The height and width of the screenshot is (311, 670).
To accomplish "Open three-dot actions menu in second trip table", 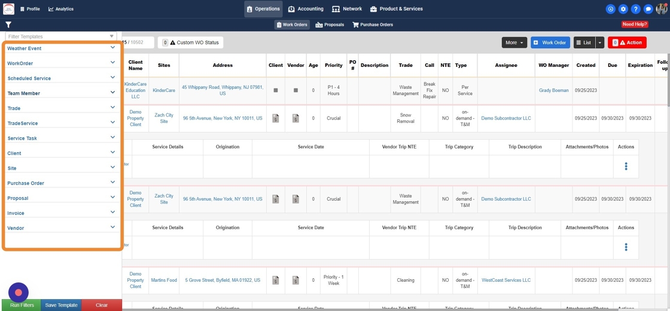I will point(626,247).
